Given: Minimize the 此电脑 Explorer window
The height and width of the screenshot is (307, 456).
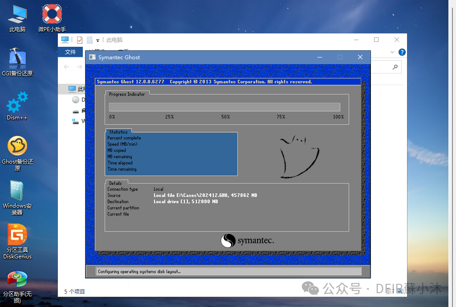Looking at the screenshot, I should 356,40.
